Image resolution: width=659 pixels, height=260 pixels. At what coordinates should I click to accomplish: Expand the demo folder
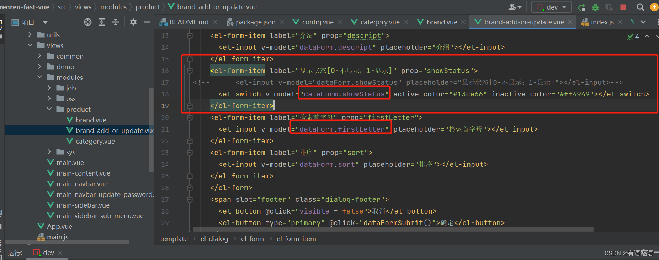pos(39,67)
